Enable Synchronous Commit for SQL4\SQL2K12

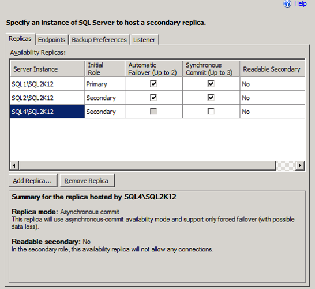click(211, 112)
